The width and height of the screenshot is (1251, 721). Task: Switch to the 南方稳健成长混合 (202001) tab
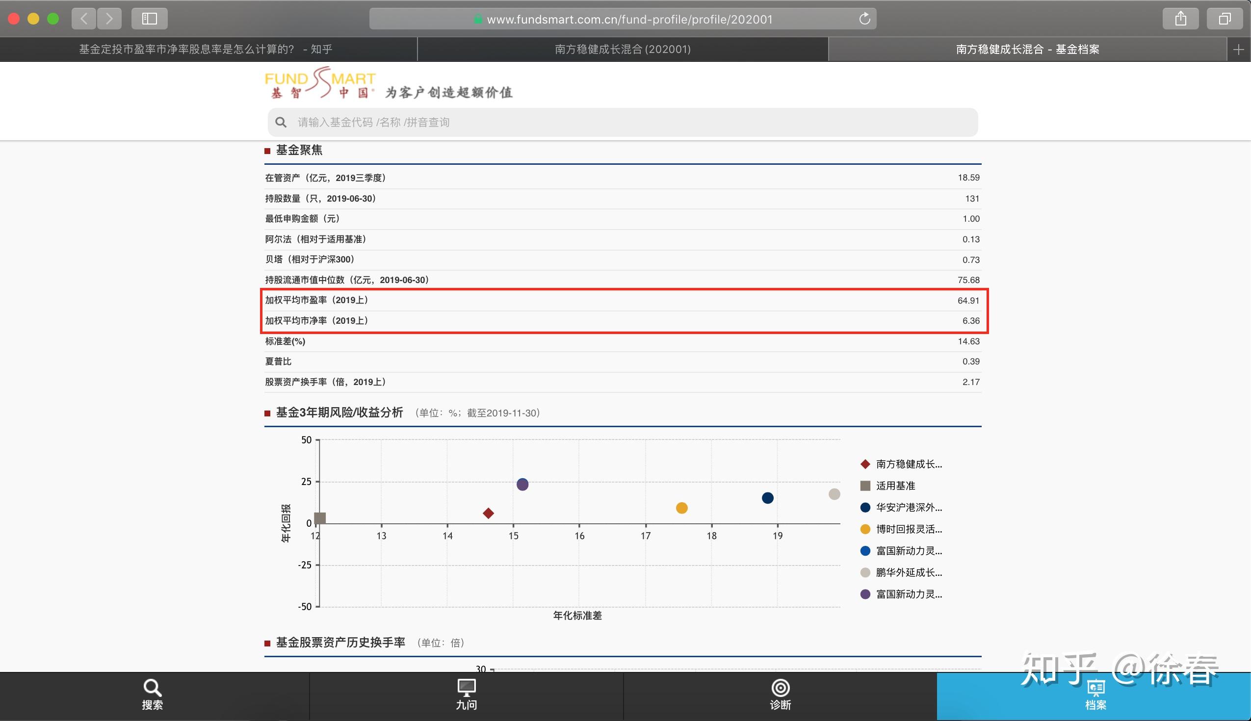click(x=622, y=49)
